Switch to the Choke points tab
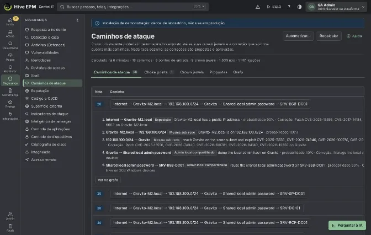The width and height of the screenshot is (371, 235). click(159, 72)
